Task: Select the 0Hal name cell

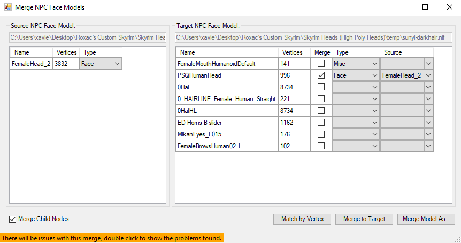Action: (227, 87)
